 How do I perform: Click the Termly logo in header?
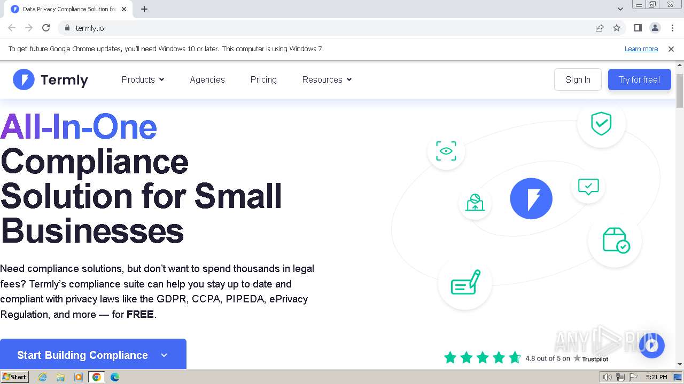50,79
